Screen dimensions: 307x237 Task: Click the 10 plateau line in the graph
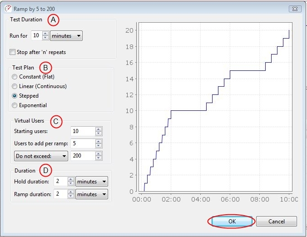pyautogui.click(x=189, y=111)
